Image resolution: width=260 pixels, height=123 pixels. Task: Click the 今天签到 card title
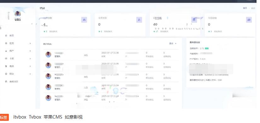[x=102, y=18]
